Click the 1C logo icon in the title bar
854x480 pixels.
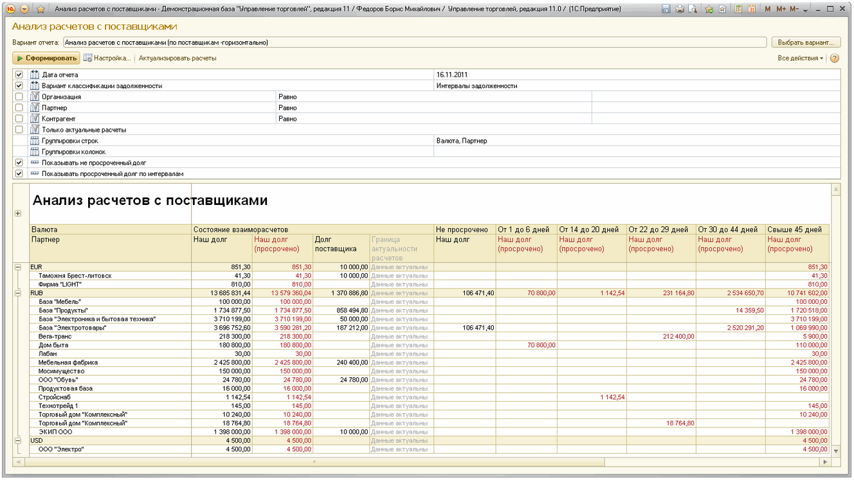[11, 9]
